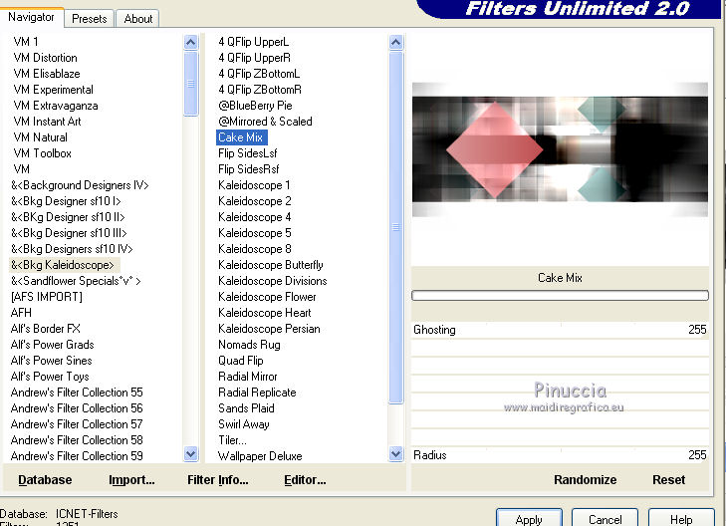Select &<Bkg Designer sf10 I> category

pyautogui.click(x=66, y=201)
